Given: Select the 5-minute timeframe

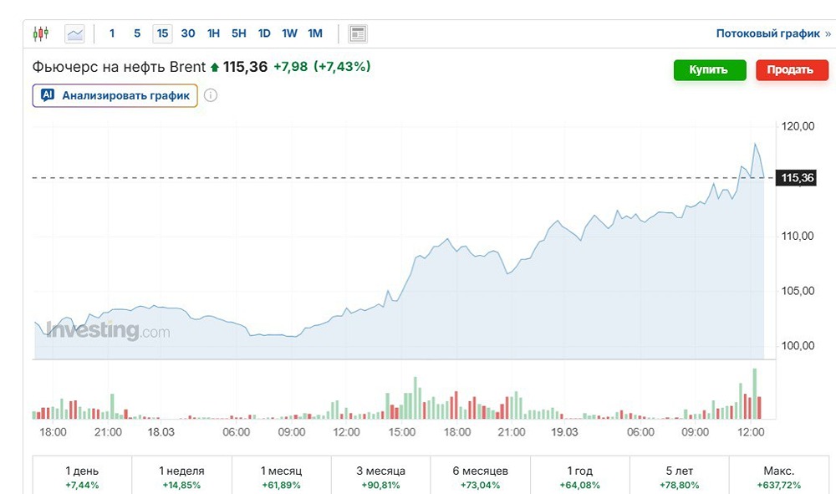Looking at the screenshot, I should coord(137,33).
